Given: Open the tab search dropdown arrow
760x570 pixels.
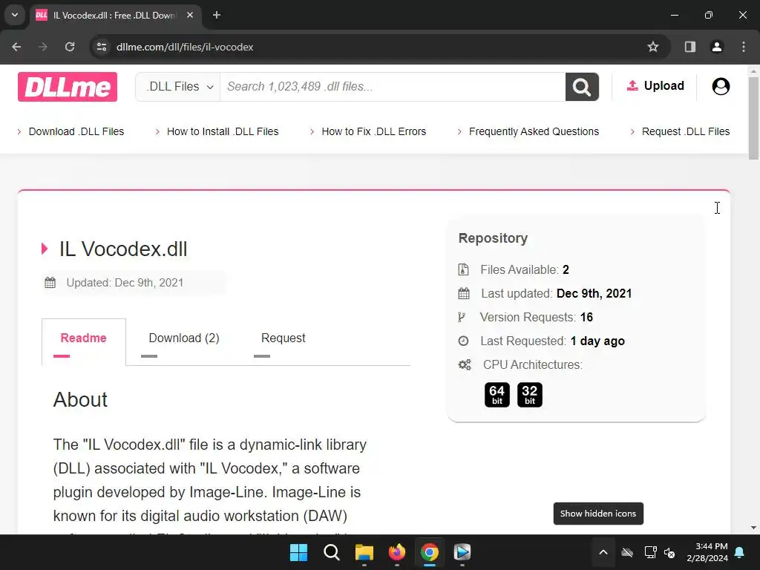Looking at the screenshot, I should (15, 15).
